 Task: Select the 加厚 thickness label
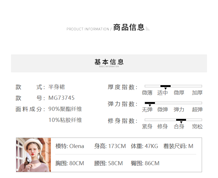[197, 93]
